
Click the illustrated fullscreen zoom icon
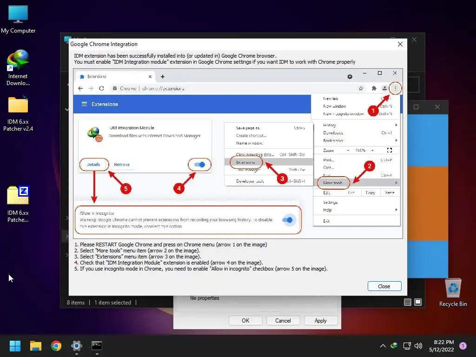(x=390, y=150)
